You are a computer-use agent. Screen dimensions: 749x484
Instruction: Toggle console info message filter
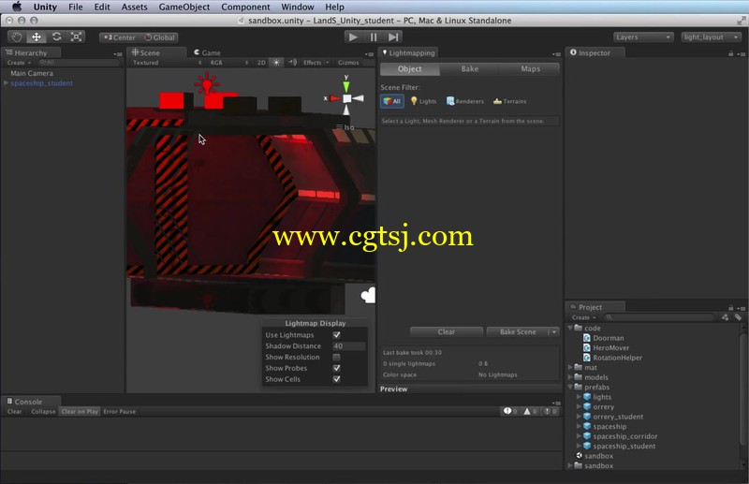point(510,411)
